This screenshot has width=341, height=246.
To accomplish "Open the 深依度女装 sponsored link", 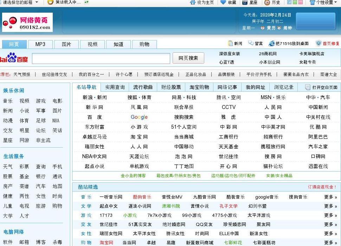I will click(x=230, y=54).
